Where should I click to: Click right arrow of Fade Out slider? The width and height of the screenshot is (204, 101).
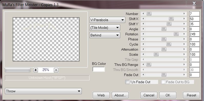[x=184, y=75]
